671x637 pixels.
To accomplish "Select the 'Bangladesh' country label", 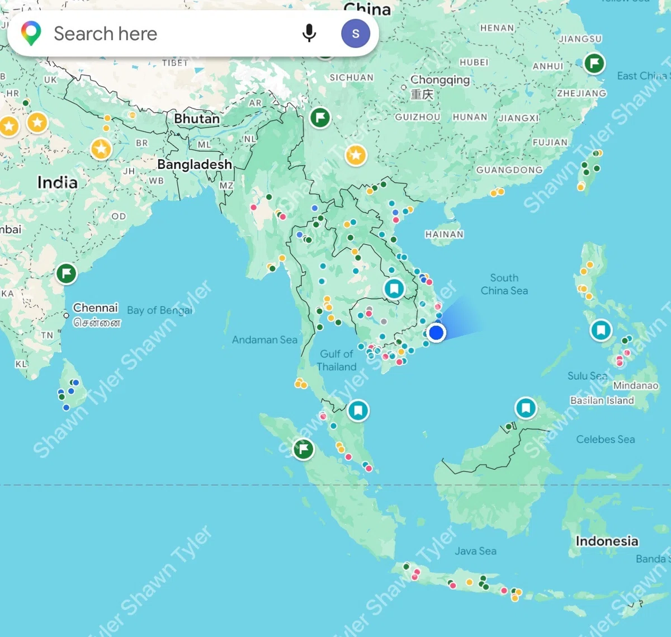I will tap(195, 164).
